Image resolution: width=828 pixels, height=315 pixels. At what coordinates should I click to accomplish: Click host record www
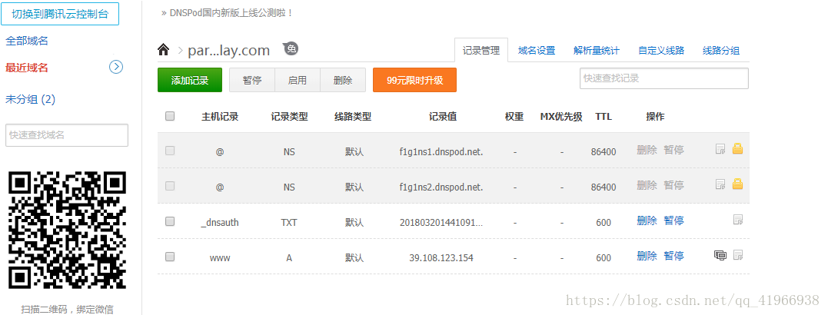(x=220, y=258)
